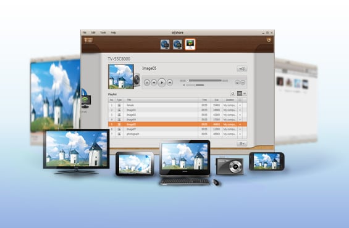This screenshot has height=228, width=349.
Task: Click the stop playback button
Action: [147, 83]
